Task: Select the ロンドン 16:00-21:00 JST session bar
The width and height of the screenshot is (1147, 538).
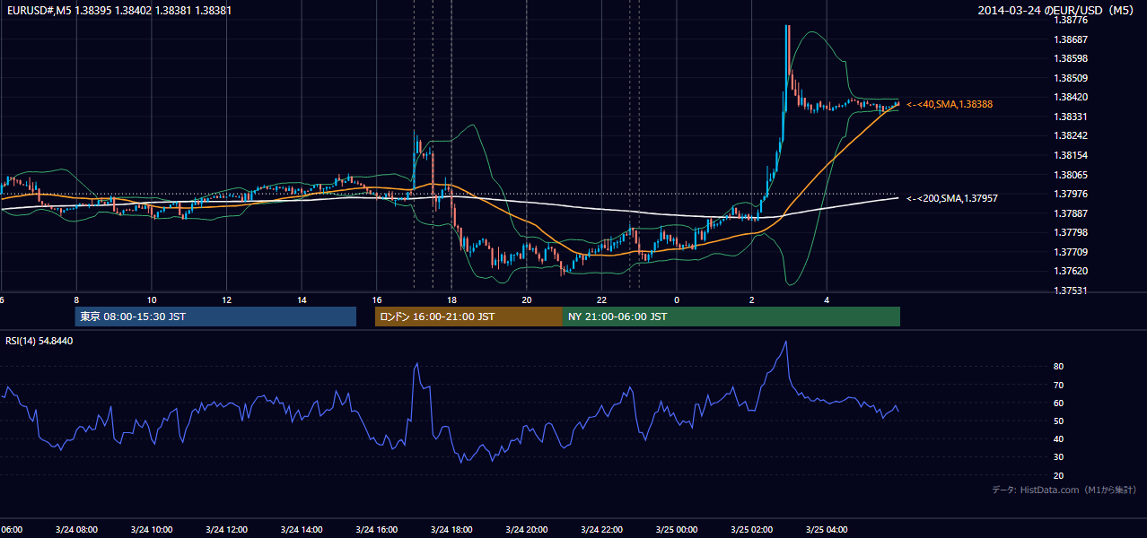Action: 468,317
